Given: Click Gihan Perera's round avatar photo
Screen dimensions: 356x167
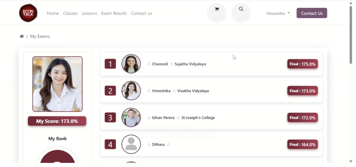Looking at the screenshot, I should point(131,118).
